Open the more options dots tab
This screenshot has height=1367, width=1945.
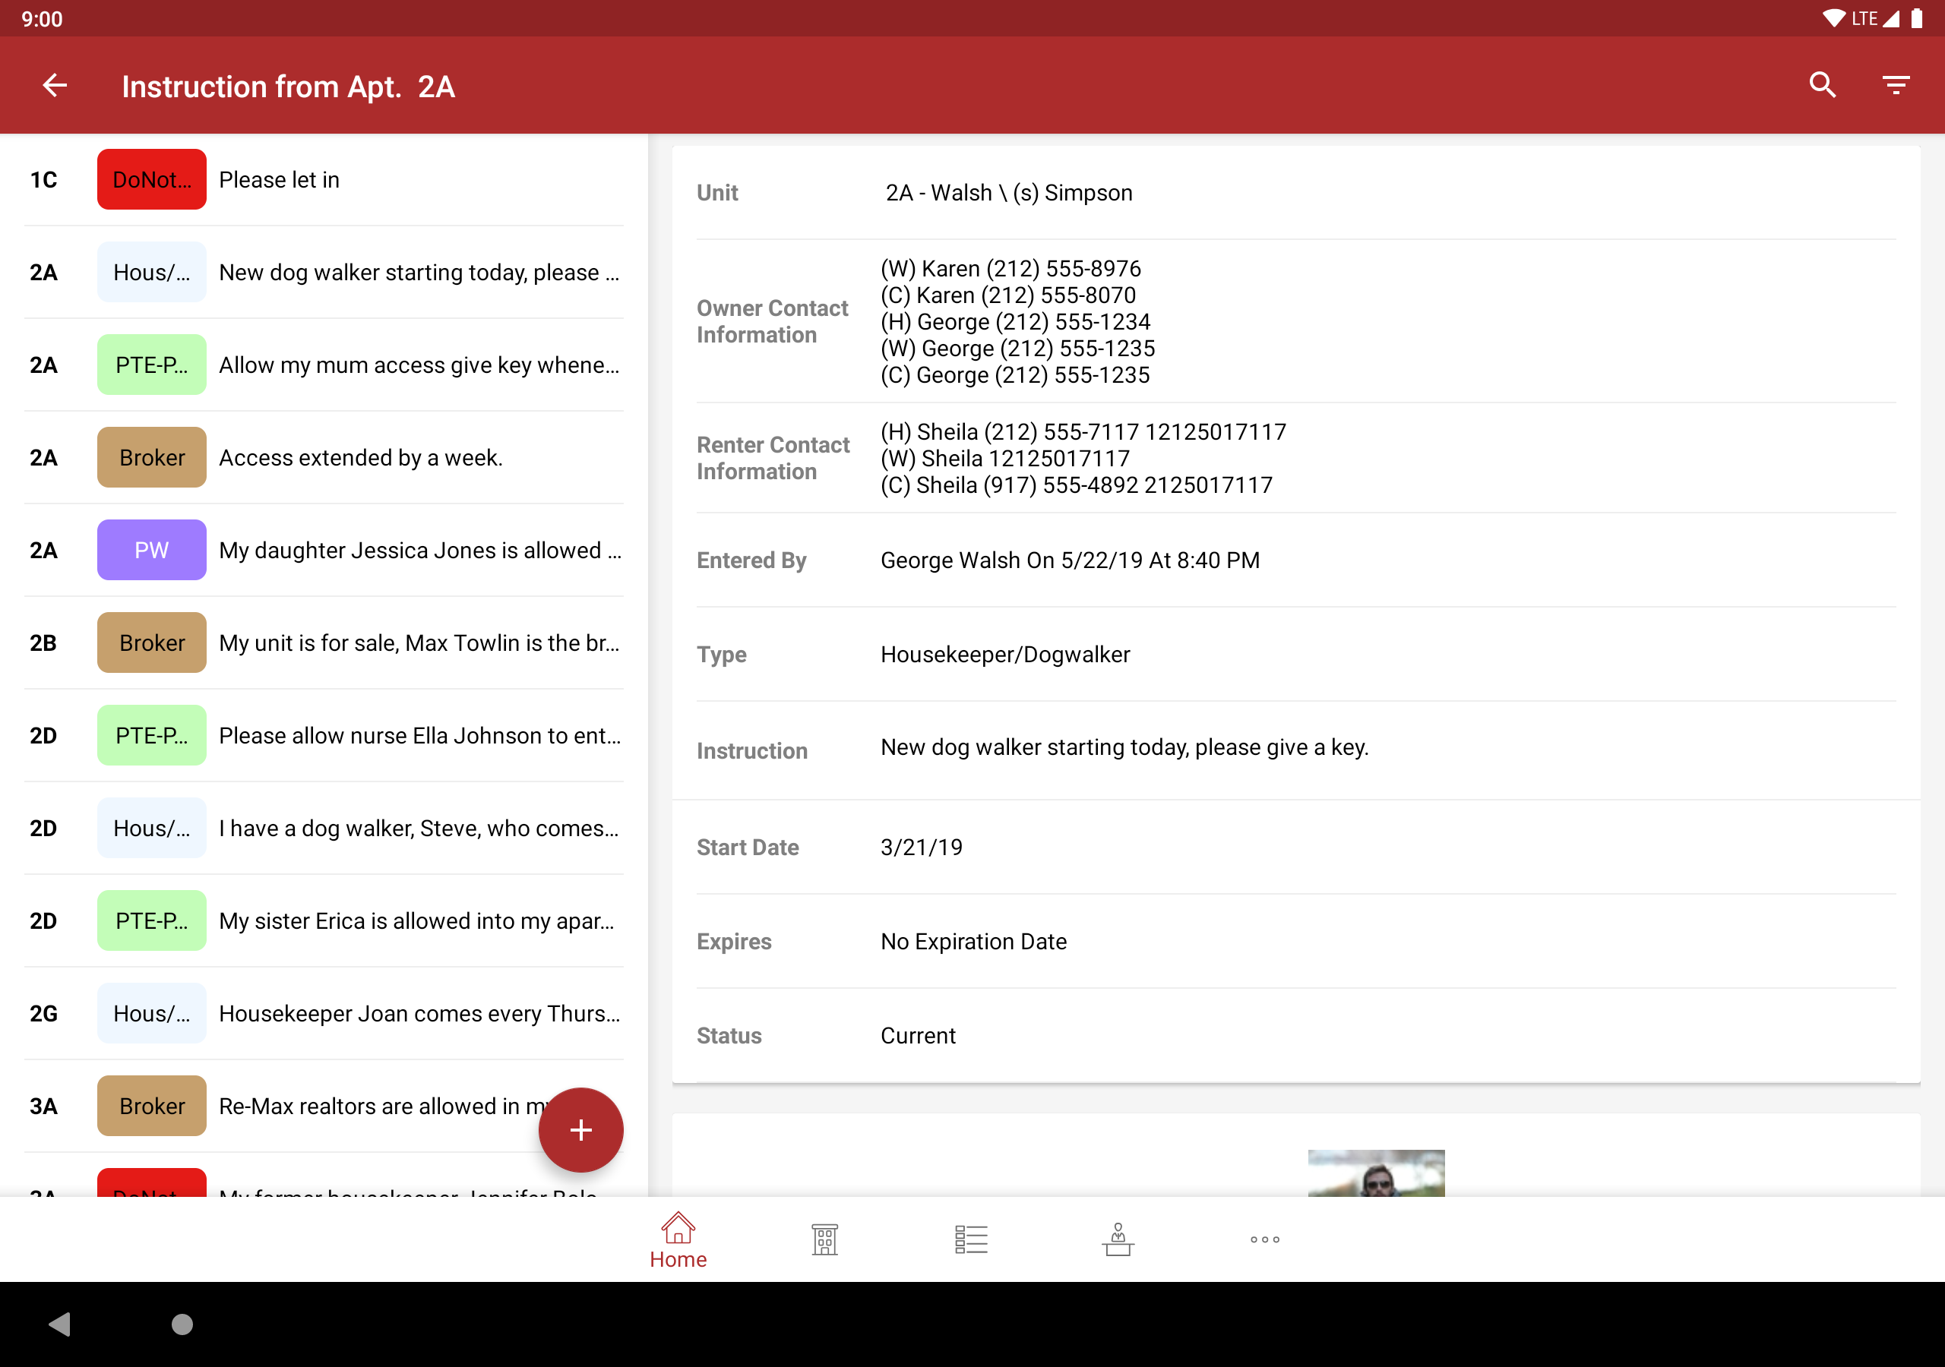(x=1264, y=1239)
